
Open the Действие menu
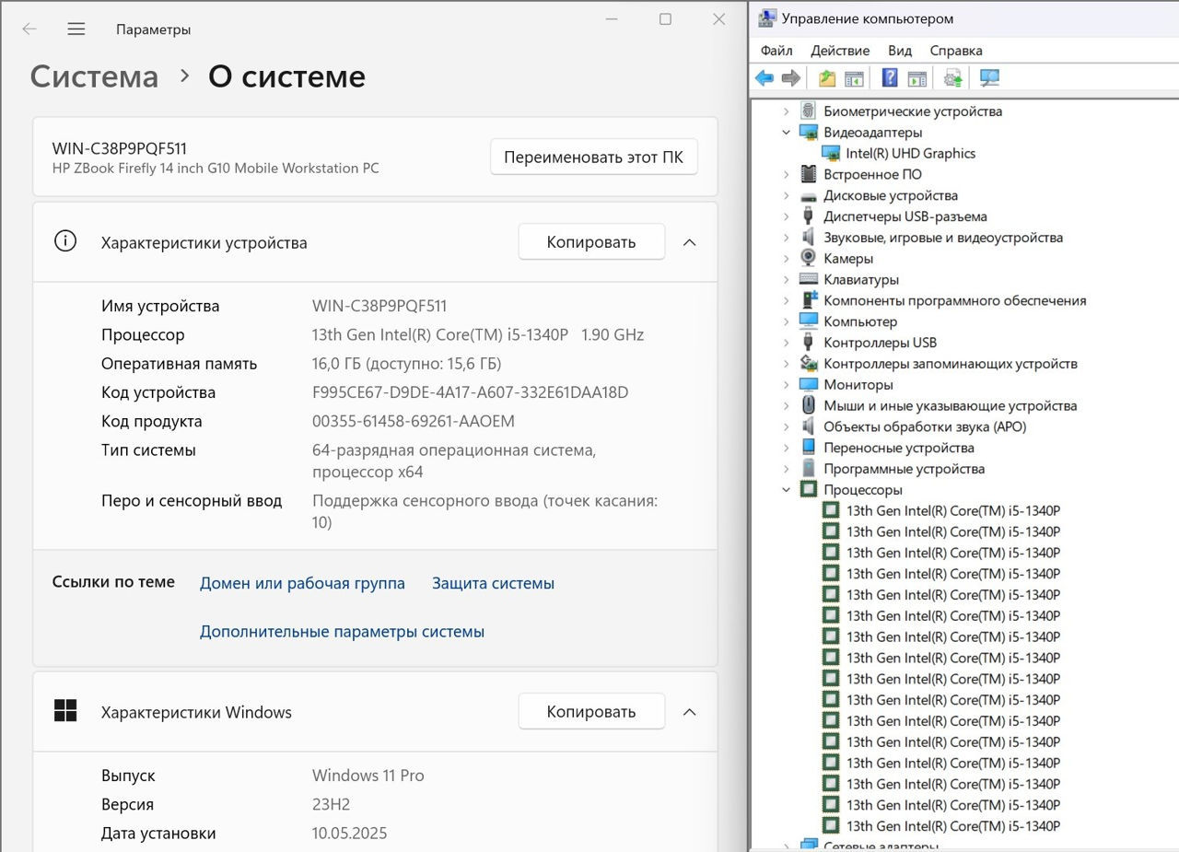point(840,51)
